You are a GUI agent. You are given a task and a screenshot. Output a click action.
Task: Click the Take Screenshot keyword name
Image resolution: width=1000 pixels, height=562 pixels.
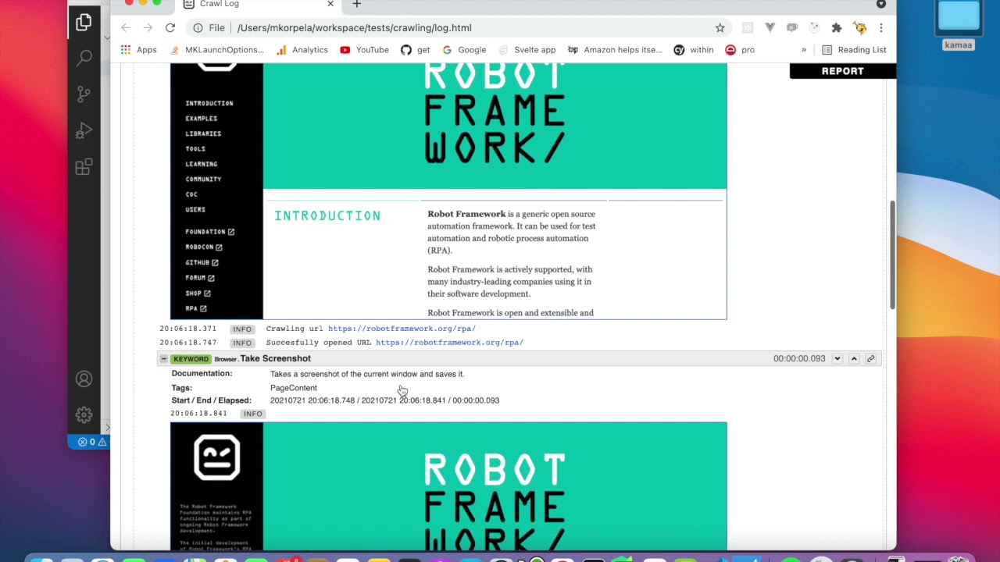pos(275,359)
